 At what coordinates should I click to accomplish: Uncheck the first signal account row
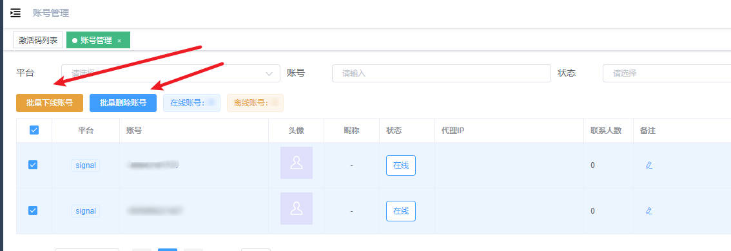point(33,165)
